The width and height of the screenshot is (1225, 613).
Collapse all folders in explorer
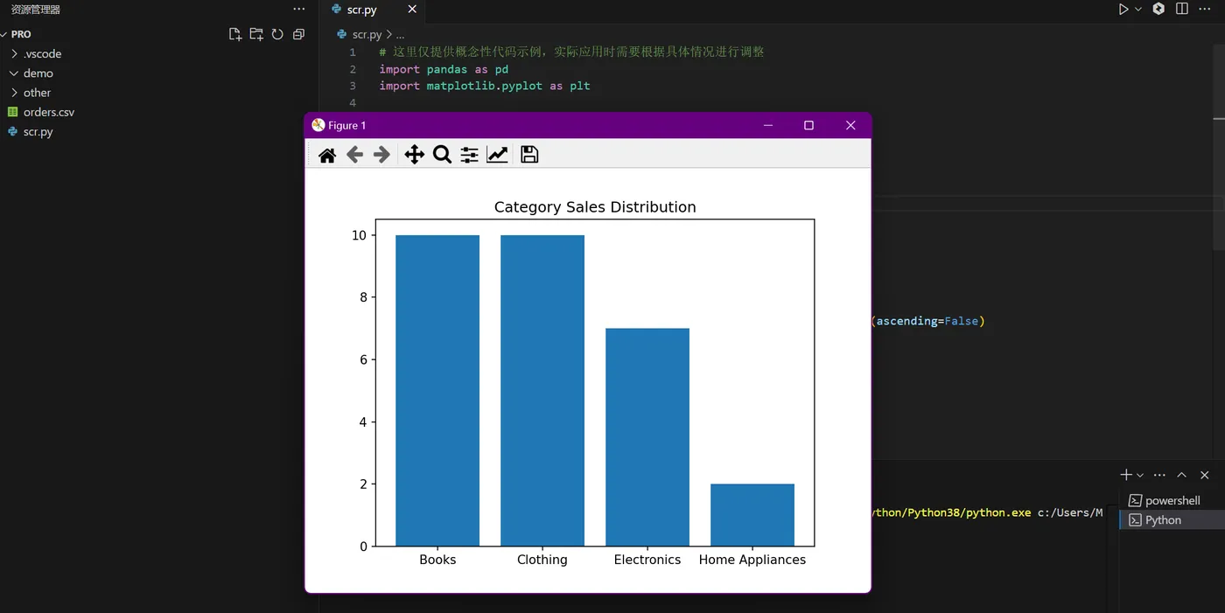[x=298, y=34]
